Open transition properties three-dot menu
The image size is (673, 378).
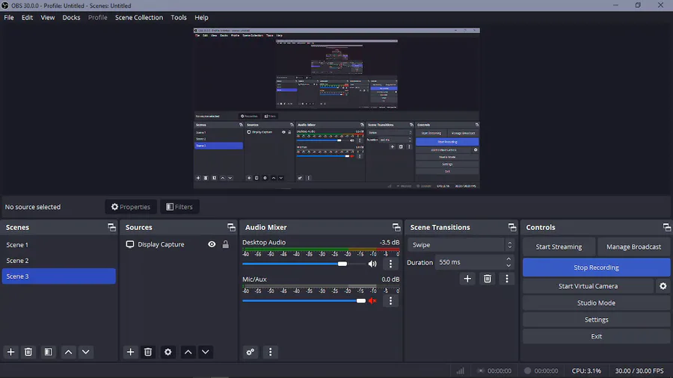point(507,279)
